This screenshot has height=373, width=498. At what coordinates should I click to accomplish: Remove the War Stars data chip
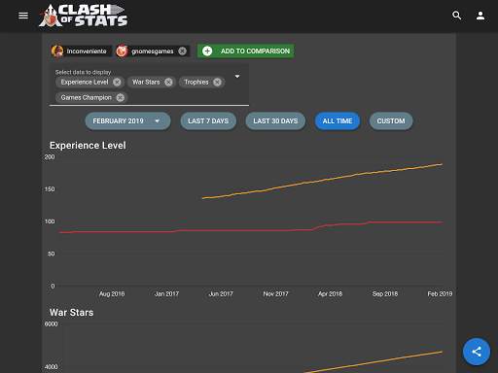(168, 83)
